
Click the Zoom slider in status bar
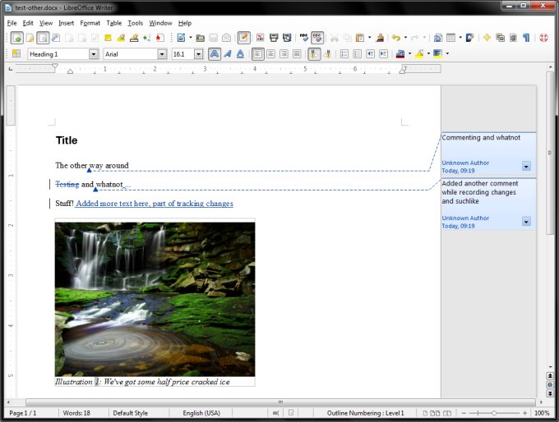tap(494, 413)
